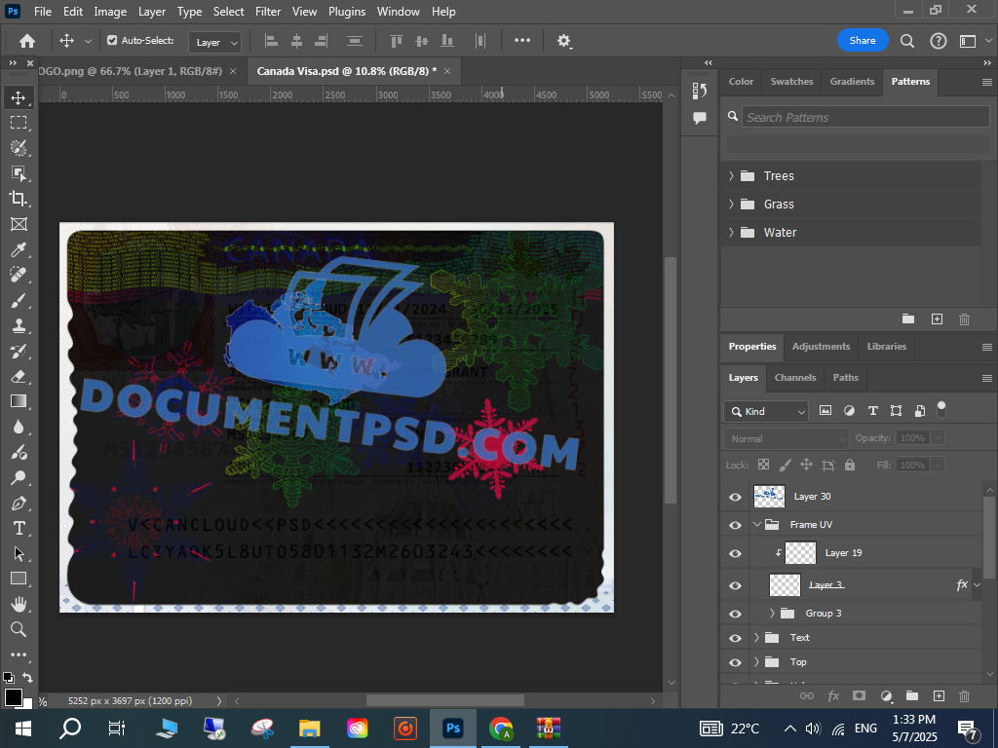The width and height of the screenshot is (998, 748).
Task: Hide the Top layer group
Action: (735, 662)
